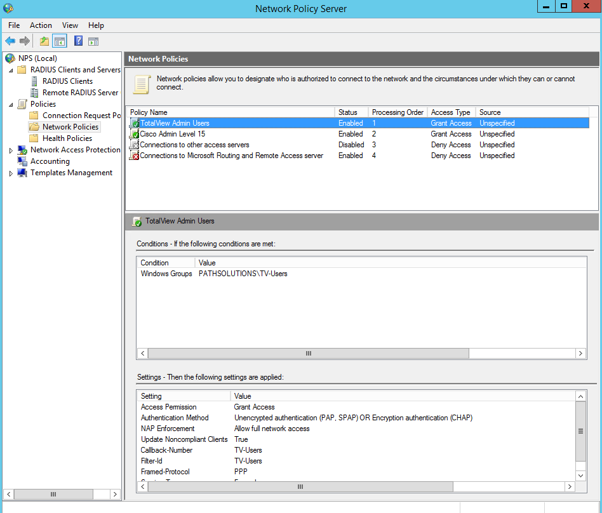
Task: Open the Help question mark toolbar icon
Action: pyautogui.click(x=78, y=41)
